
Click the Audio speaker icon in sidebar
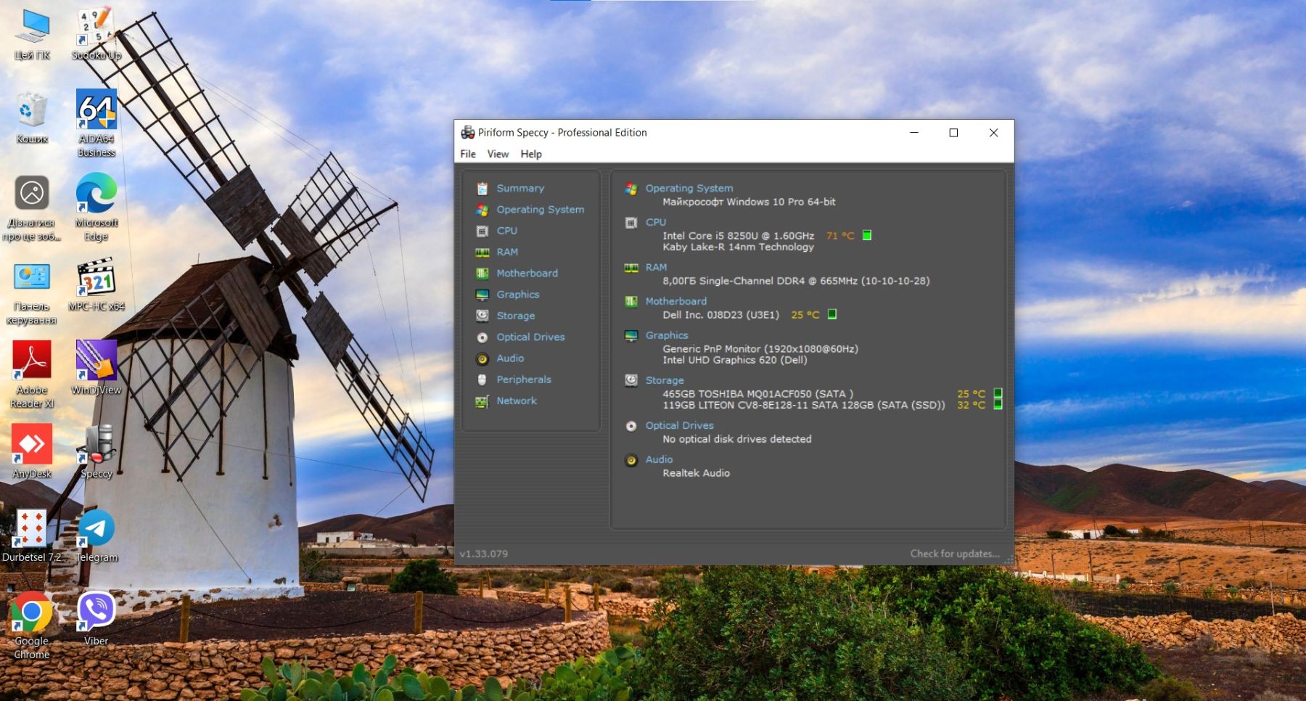(x=482, y=358)
